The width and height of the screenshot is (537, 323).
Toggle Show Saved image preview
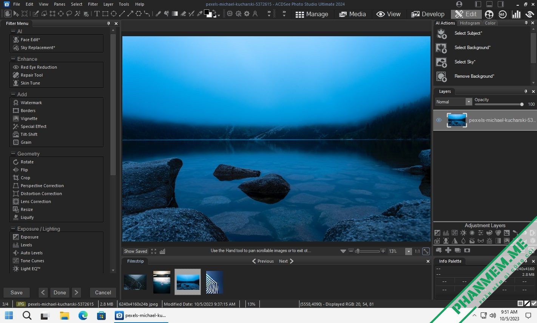point(136,251)
